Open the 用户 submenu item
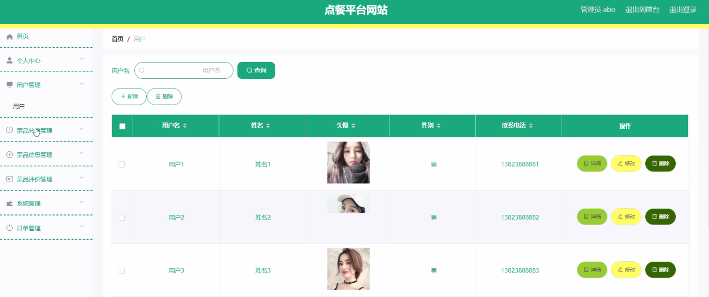 click(19, 106)
